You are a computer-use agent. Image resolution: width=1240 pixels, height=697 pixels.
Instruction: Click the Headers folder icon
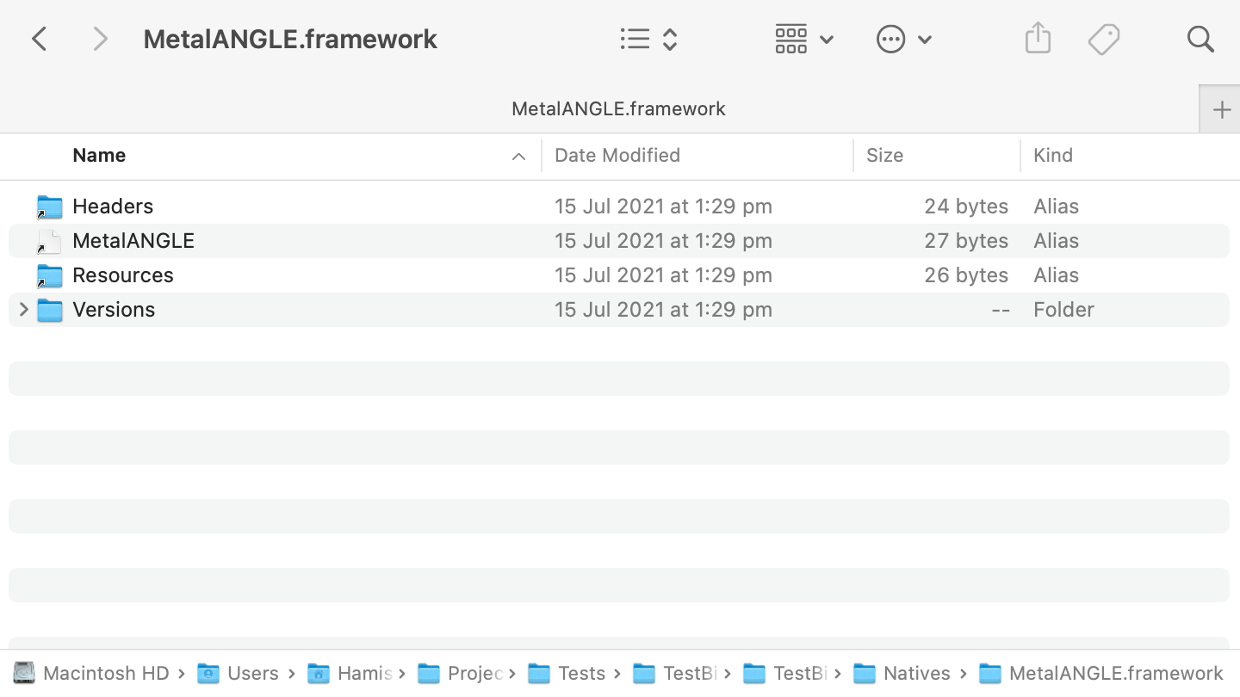coord(49,207)
